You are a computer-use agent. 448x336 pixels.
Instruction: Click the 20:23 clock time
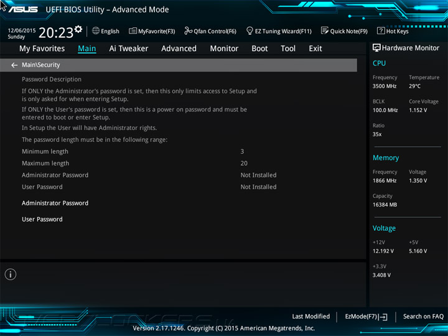click(56, 33)
